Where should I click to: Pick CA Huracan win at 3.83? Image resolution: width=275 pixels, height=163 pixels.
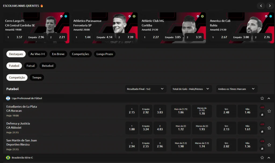point(160,111)
